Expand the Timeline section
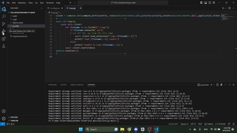The image size is (237, 133). 14,121
